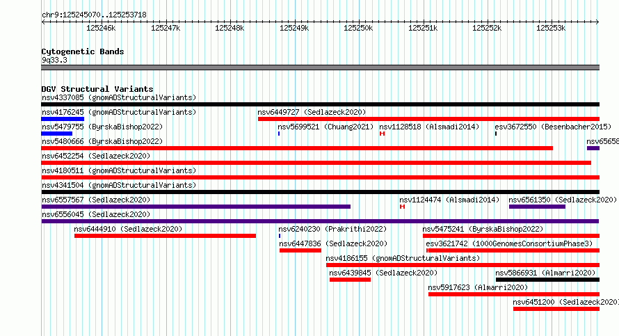Click the red bar under nsv6451200
The width and height of the screenshot is (619, 336).
pos(556,309)
